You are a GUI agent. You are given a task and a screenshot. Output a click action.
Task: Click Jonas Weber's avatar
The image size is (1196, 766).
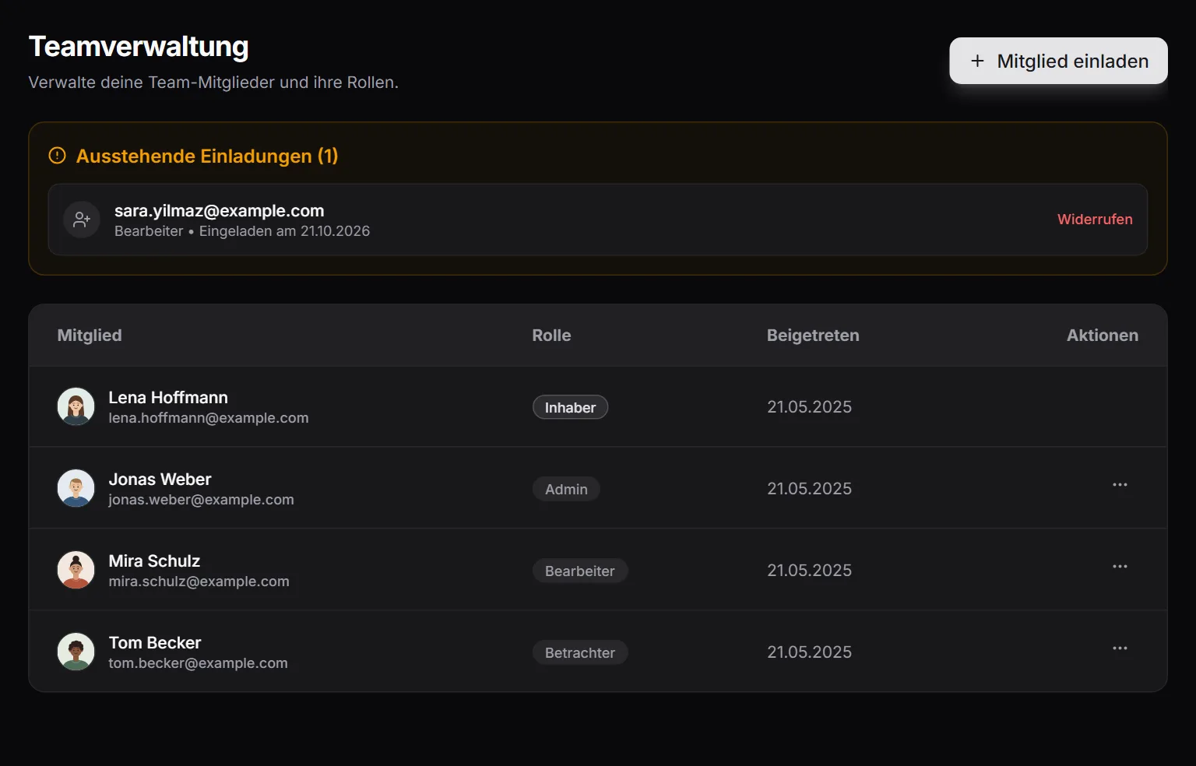[x=76, y=488]
